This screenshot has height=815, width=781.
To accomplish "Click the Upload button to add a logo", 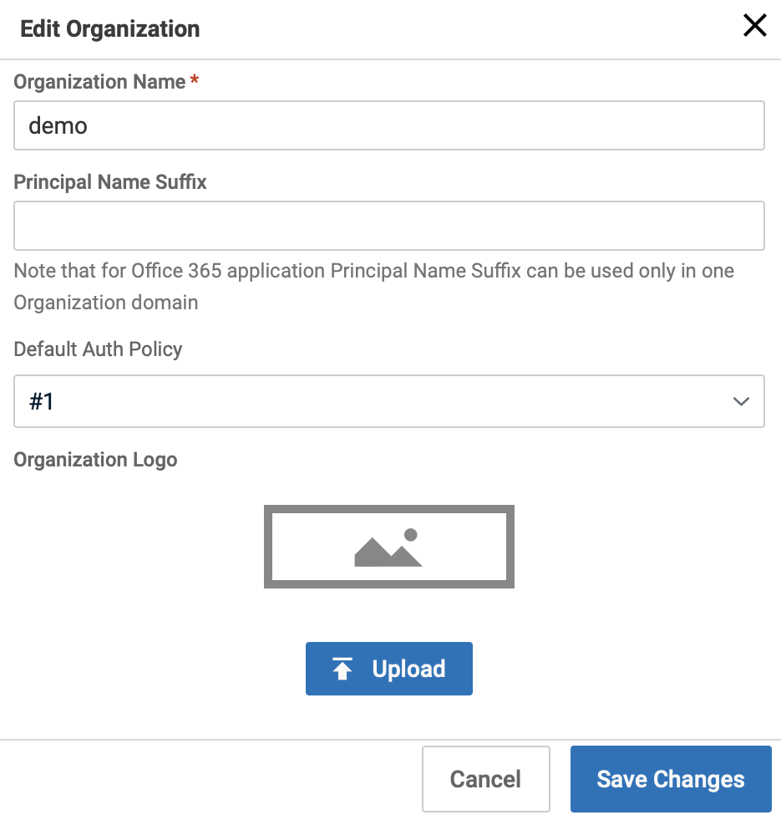I will (x=388, y=668).
